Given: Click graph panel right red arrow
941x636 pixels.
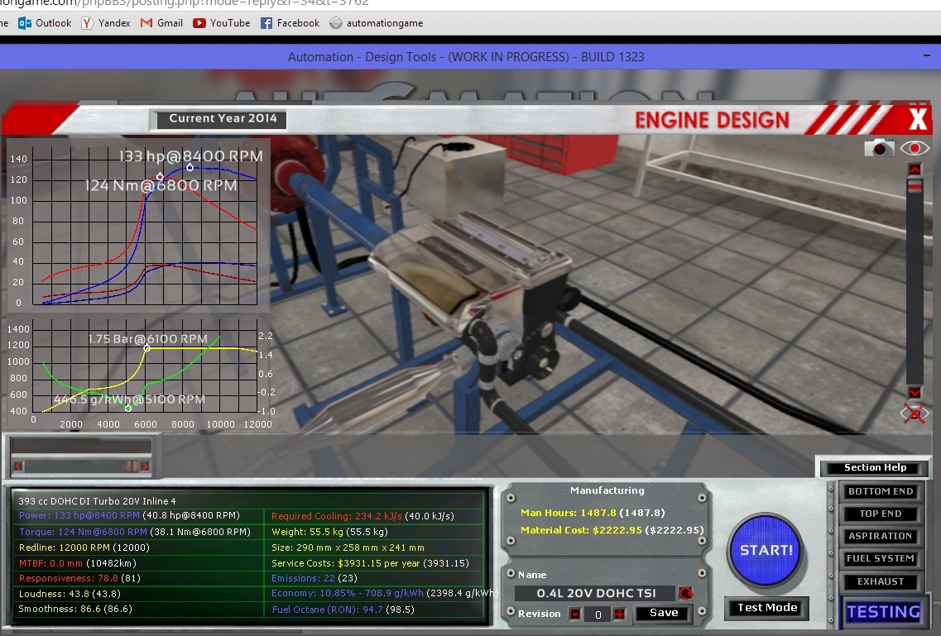Looking at the screenshot, I should pyautogui.click(x=144, y=466).
